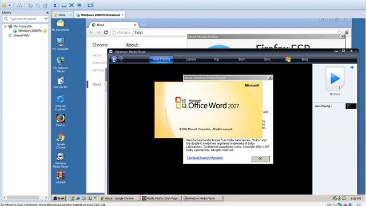Open the Chrome hamburger menu
Image resolution: width=366 pixels, height=206 pixels.
[x=347, y=33]
